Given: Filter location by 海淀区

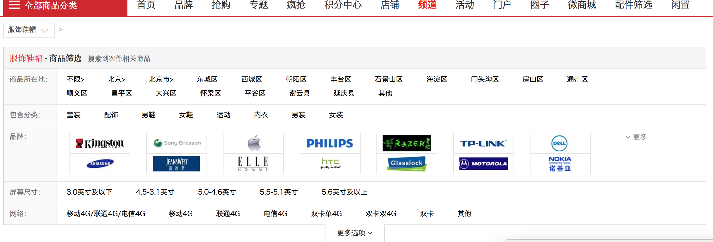Looking at the screenshot, I should (x=437, y=79).
